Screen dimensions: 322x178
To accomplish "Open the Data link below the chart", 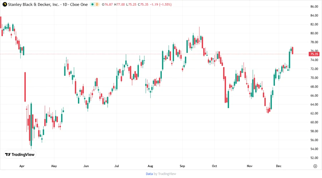I will [x=149, y=174].
